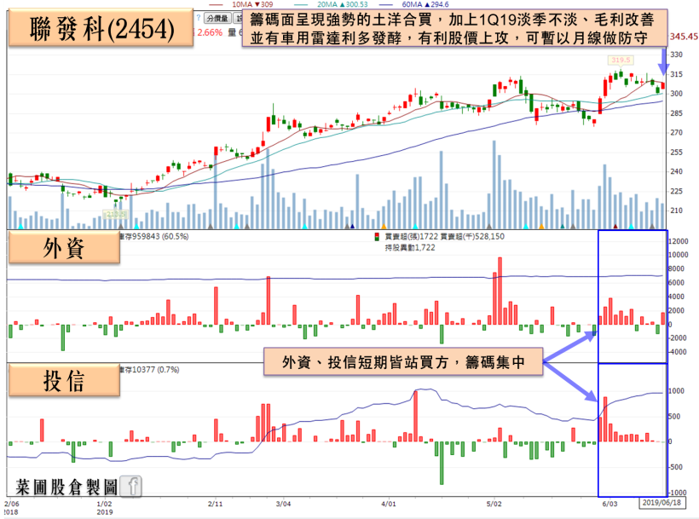Click the 買賣超(千)528,150 text

tap(472, 237)
